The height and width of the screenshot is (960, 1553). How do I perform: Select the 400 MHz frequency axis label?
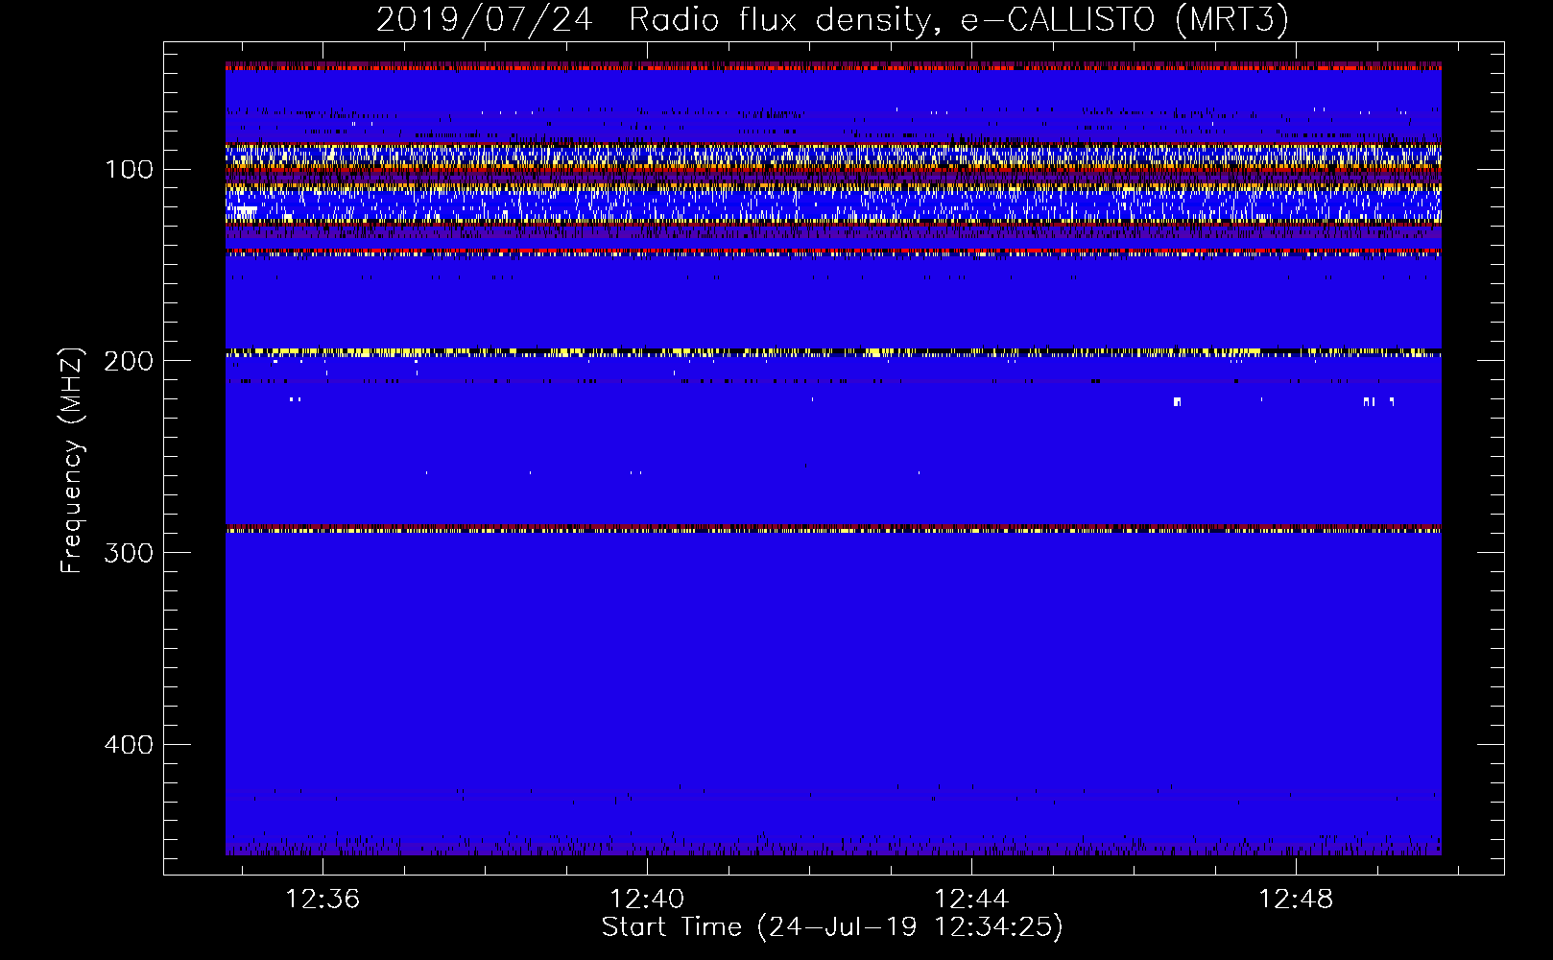pyautogui.click(x=129, y=745)
